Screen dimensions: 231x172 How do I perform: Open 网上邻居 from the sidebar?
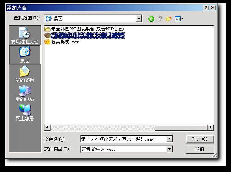coord(25,113)
